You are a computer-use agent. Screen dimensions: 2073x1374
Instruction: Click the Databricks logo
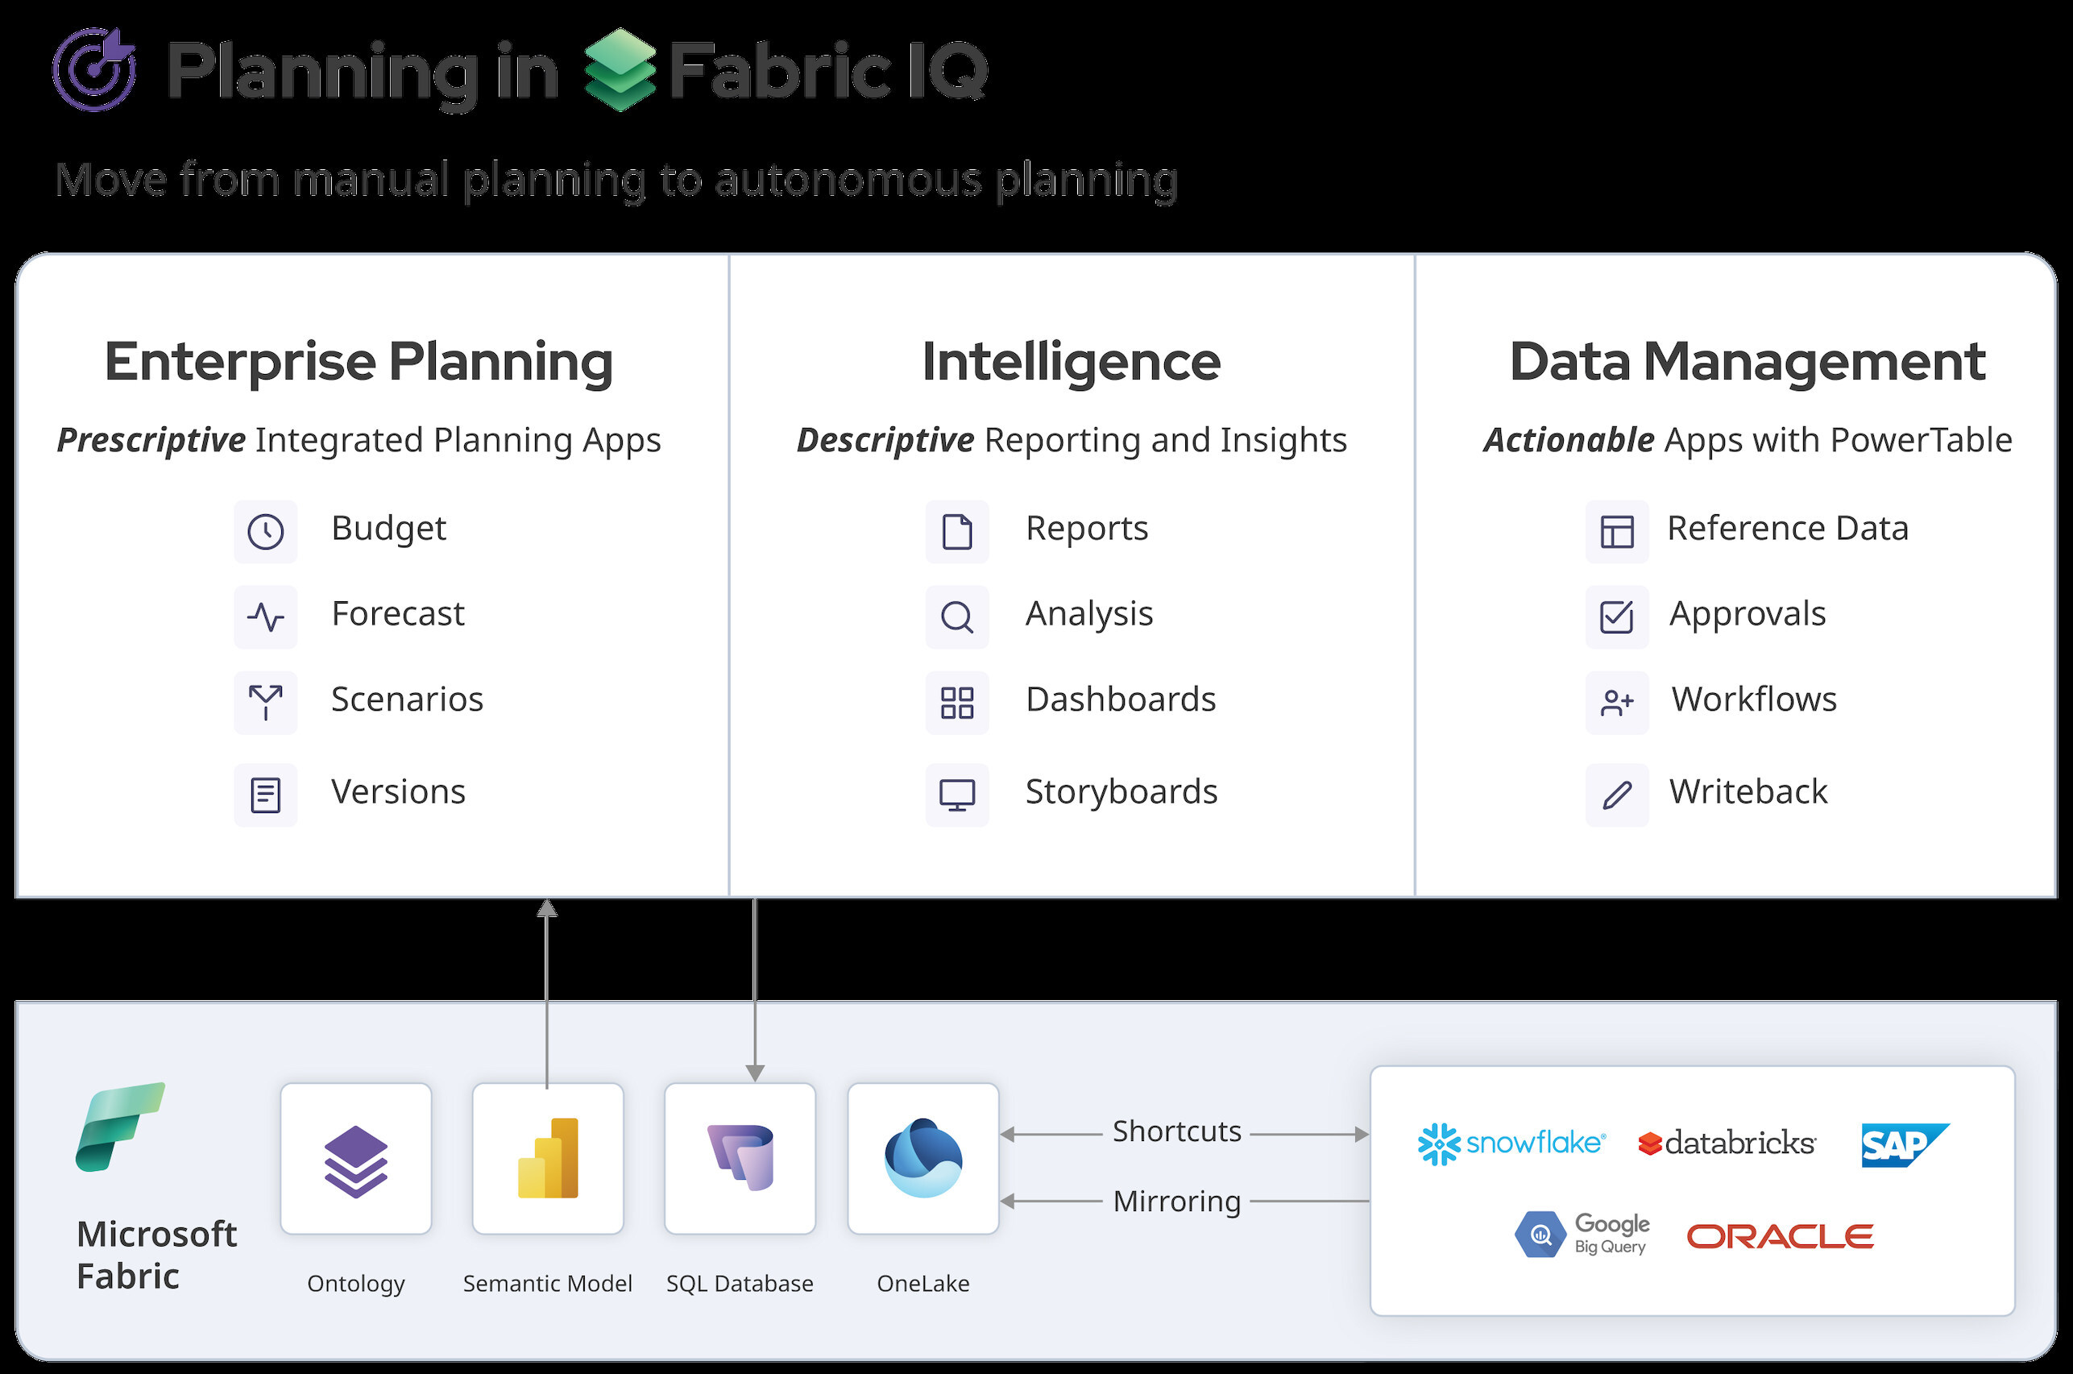(x=1727, y=1144)
